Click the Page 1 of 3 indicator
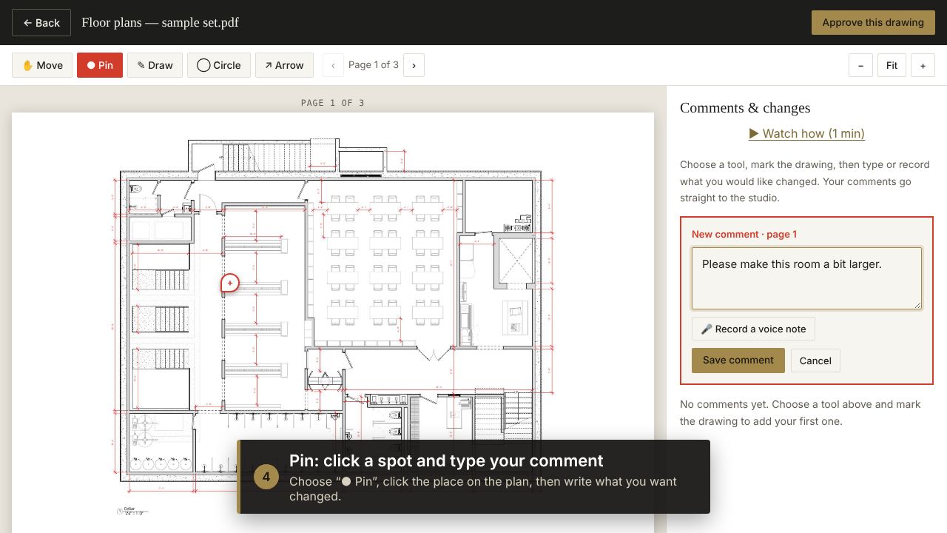 [374, 65]
